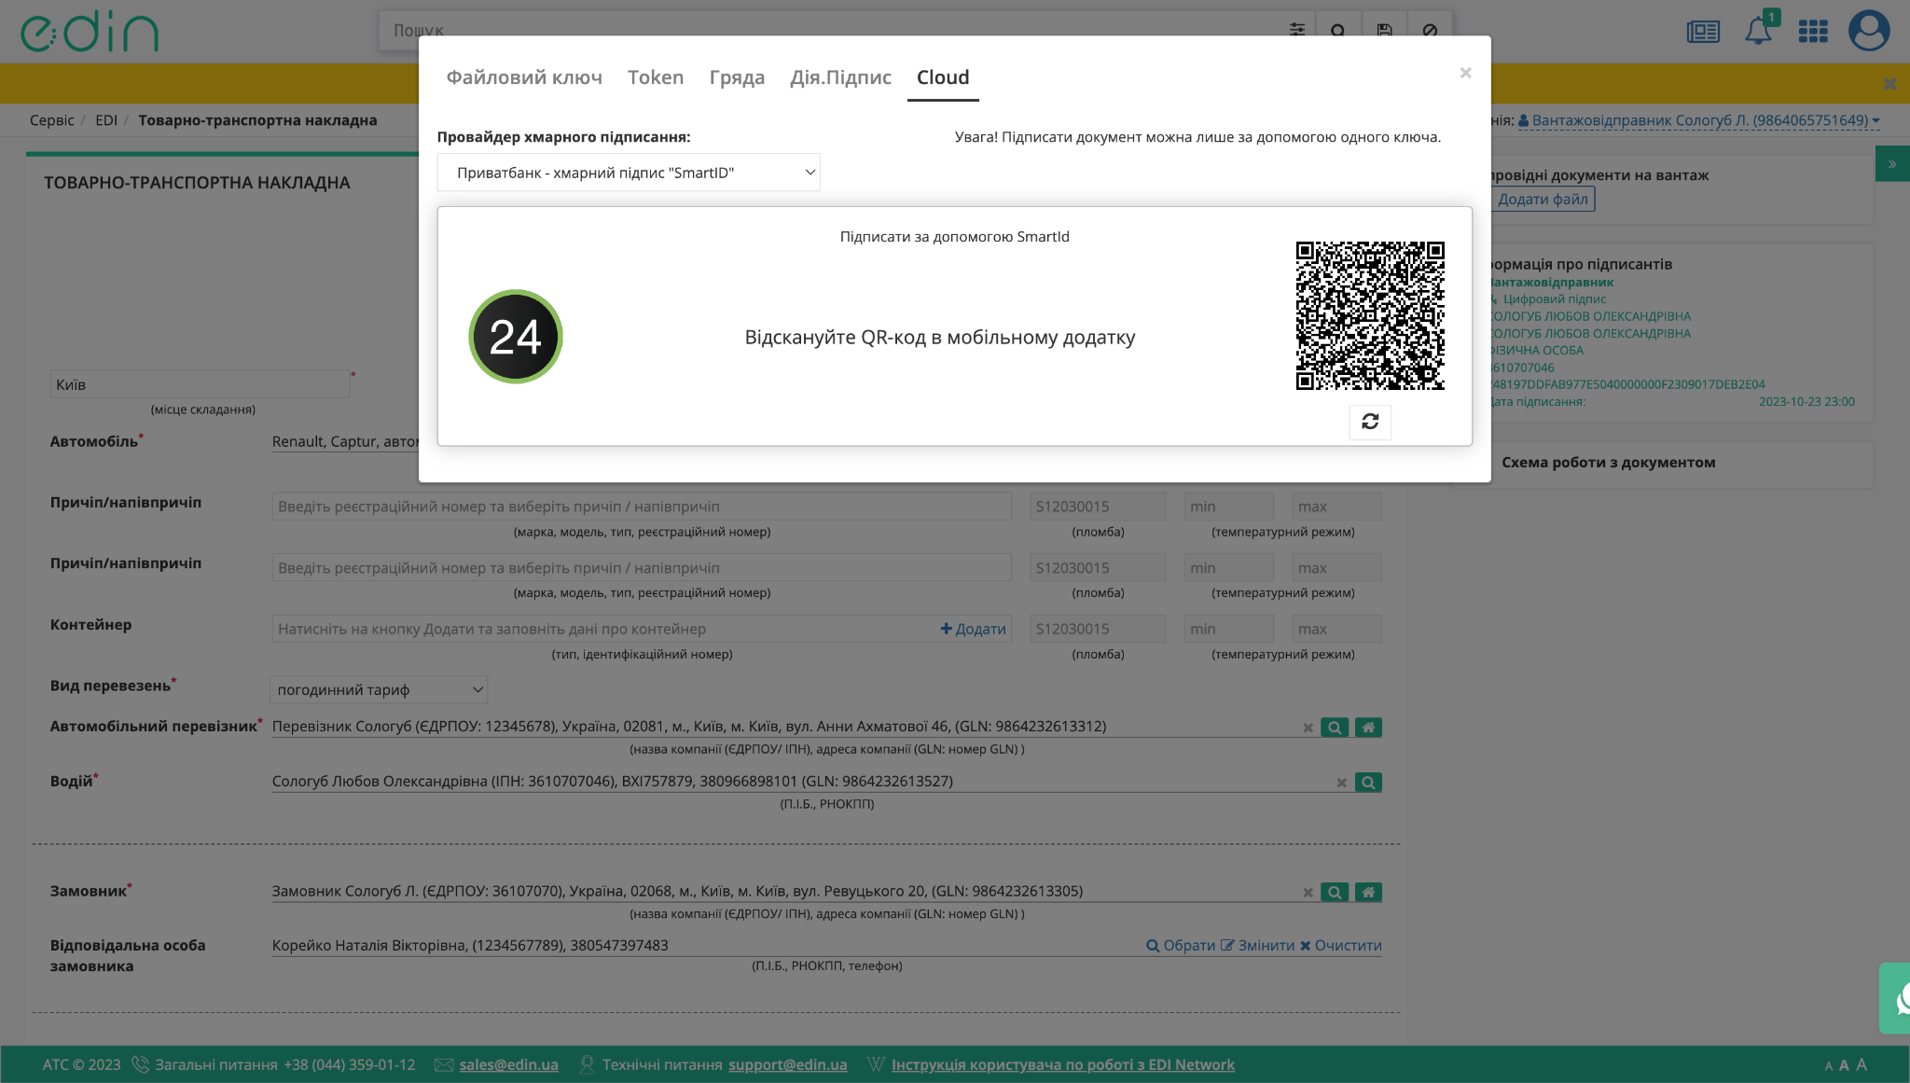This screenshot has height=1083, width=1910.
Task: Click first trailer min temperature field
Action: [1228, 507]
